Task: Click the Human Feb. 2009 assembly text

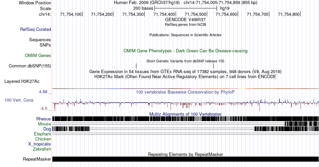Action: click(147, 3)
